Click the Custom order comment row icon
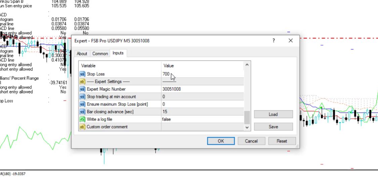378x183 pixels. coord(82,127)
